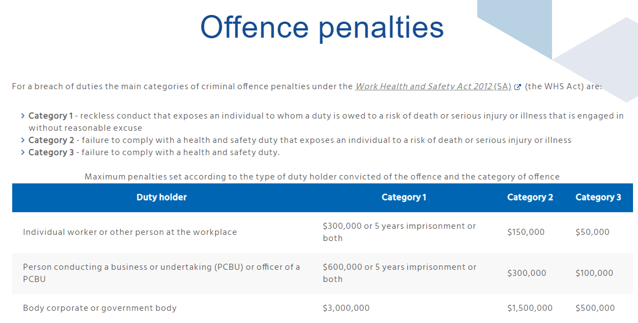Viewport: 638px width, 323px height.
Task: Select the Category 1 column header
Action: 404,197
